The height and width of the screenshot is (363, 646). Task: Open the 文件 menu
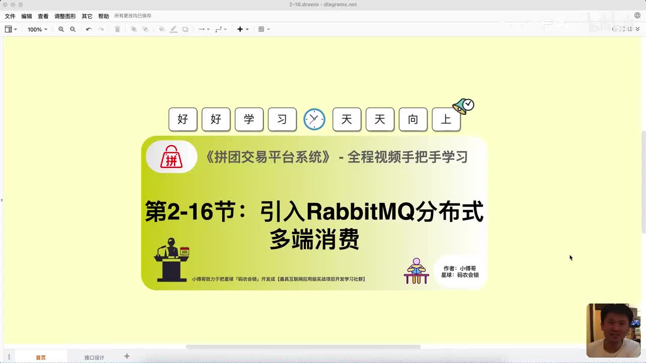pos(10,16)
